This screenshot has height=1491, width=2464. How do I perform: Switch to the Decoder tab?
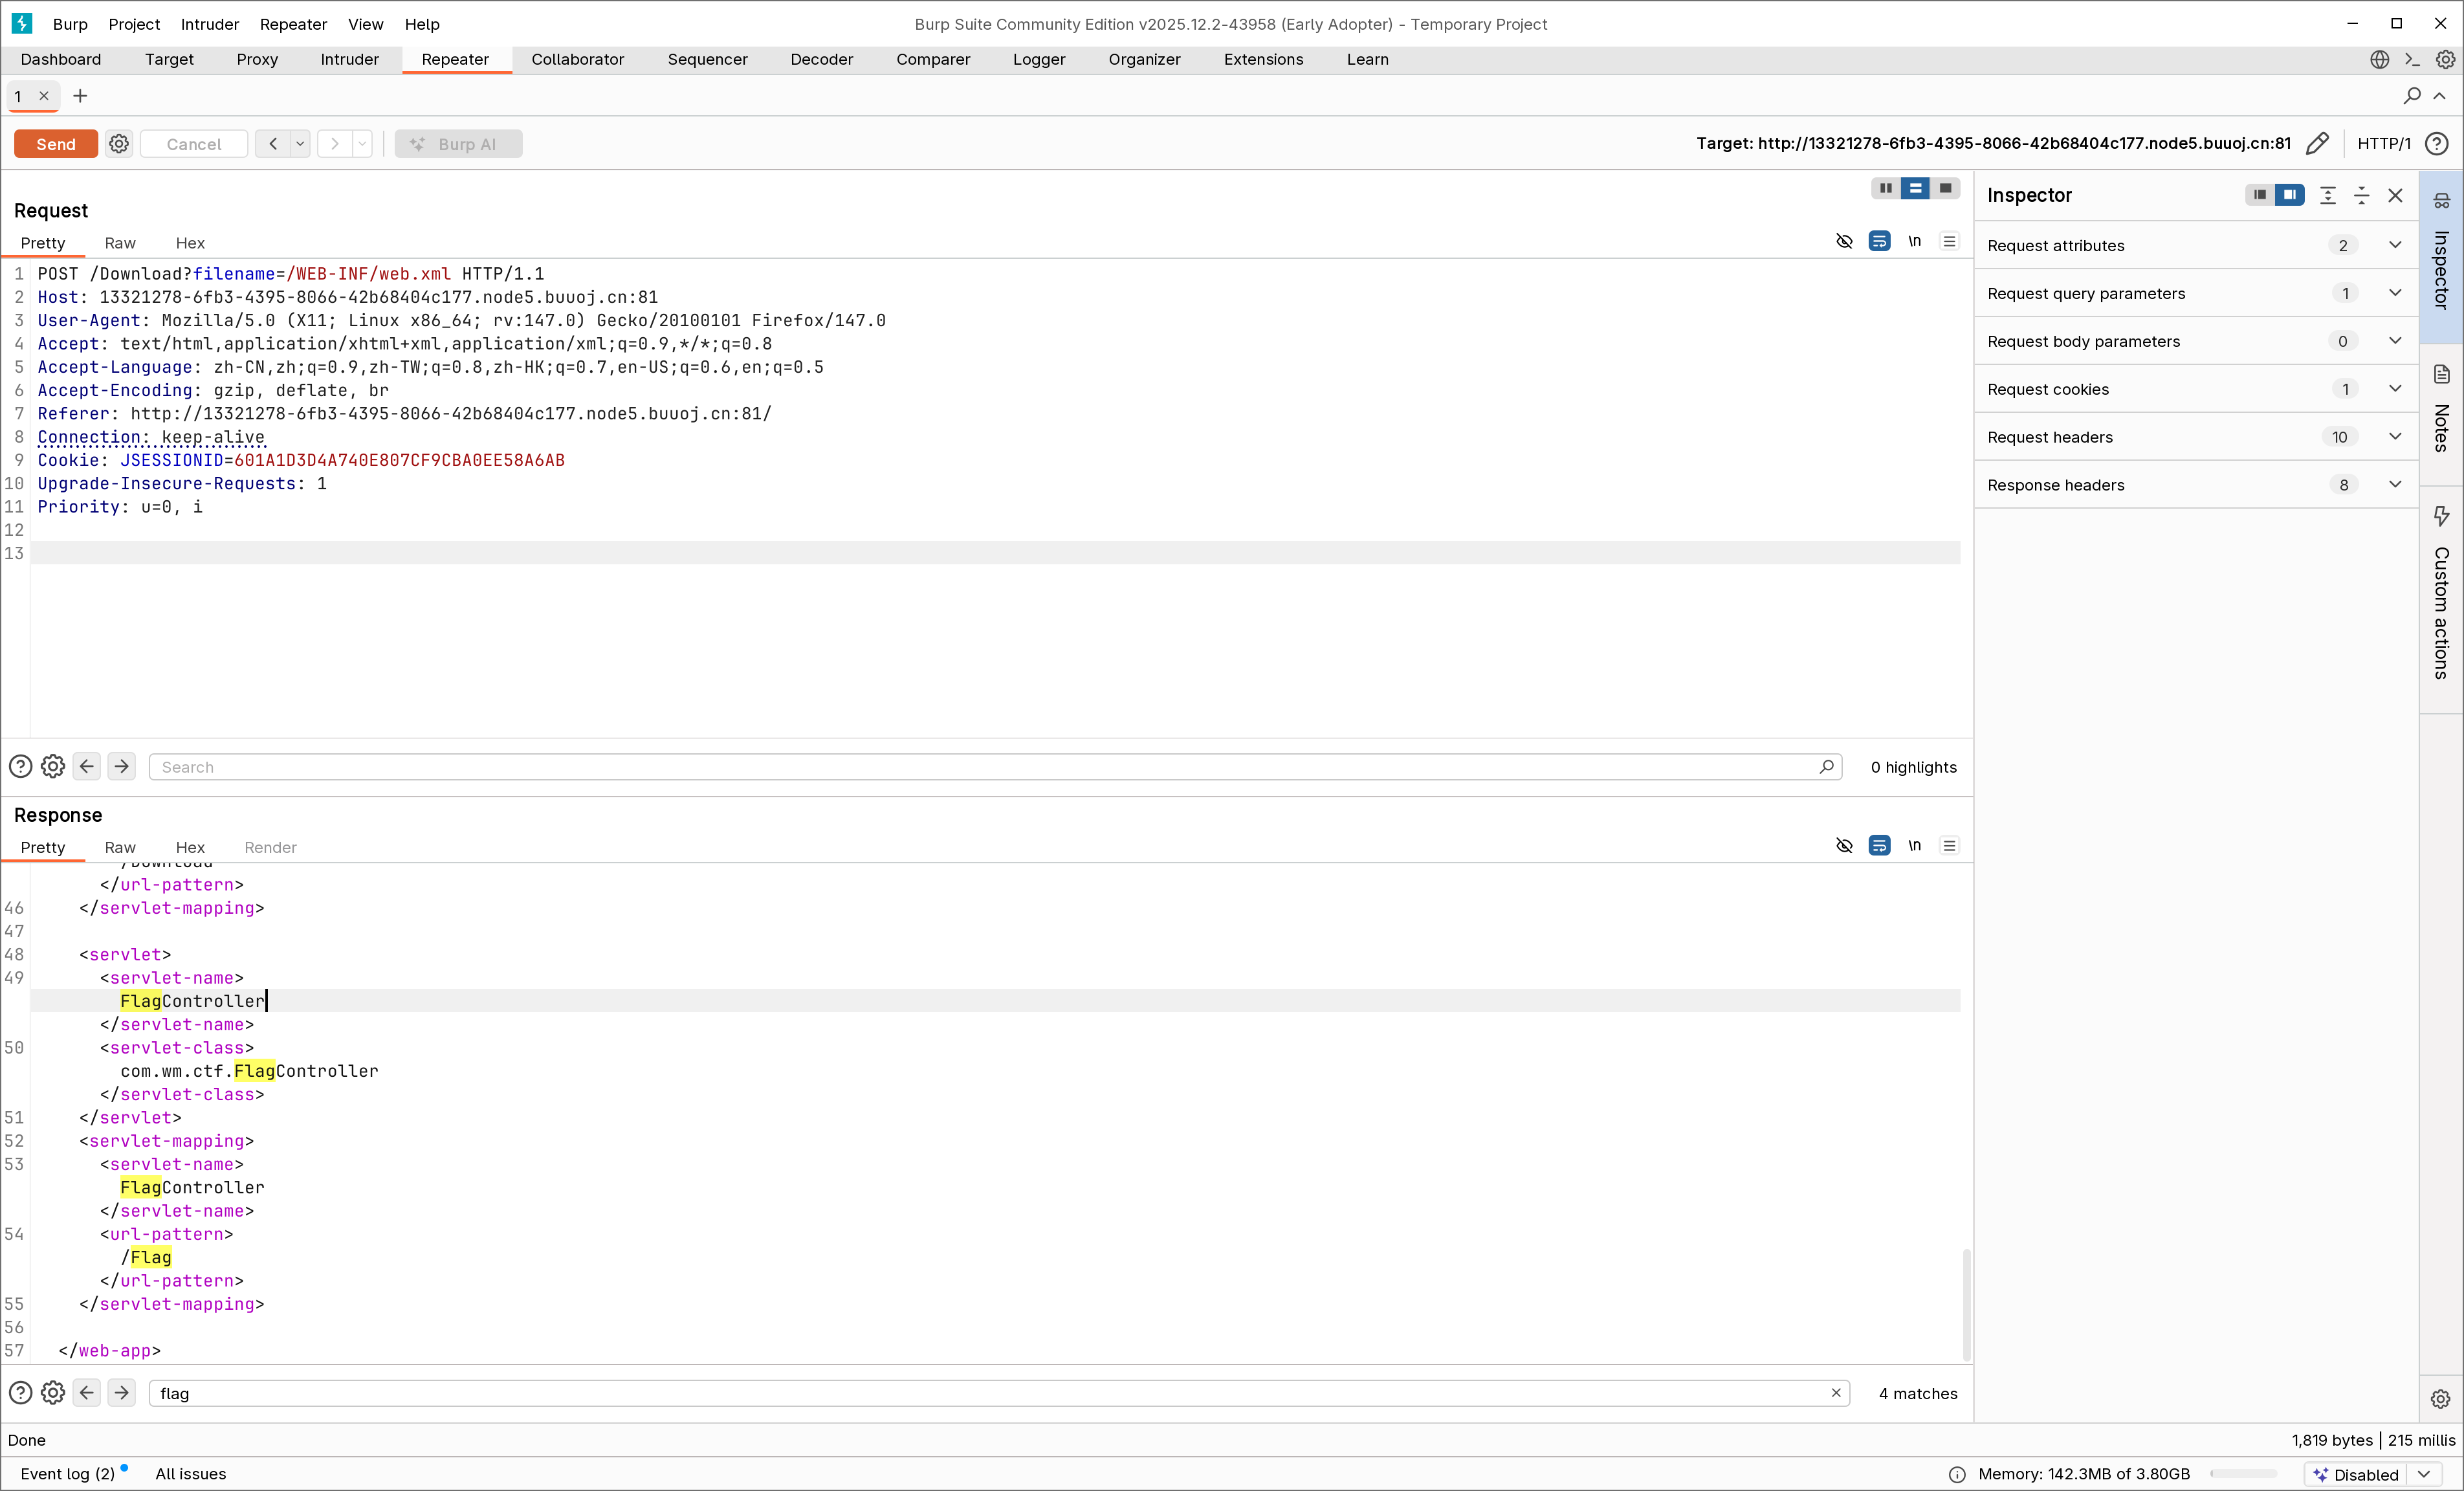coord(821,59)
